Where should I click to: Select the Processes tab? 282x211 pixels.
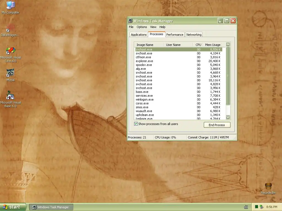[156, 34]
